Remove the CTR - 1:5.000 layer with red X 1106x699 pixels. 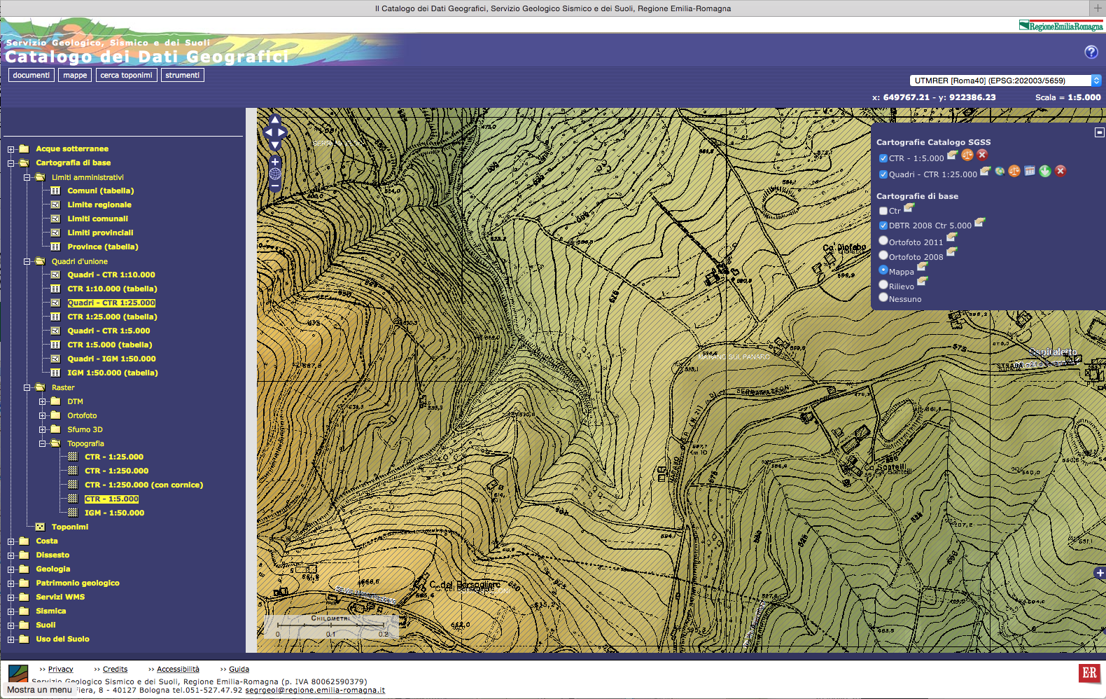tap(982, 155)
